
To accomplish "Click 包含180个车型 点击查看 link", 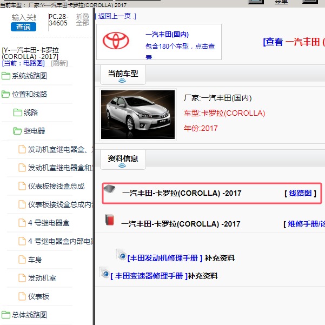I will [180, 50].
